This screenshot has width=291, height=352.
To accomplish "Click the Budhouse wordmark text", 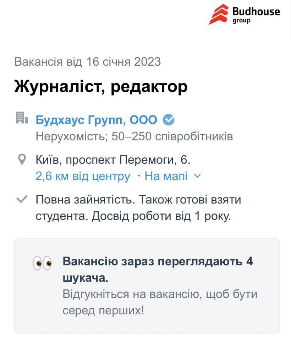I will tap(256, 11).
